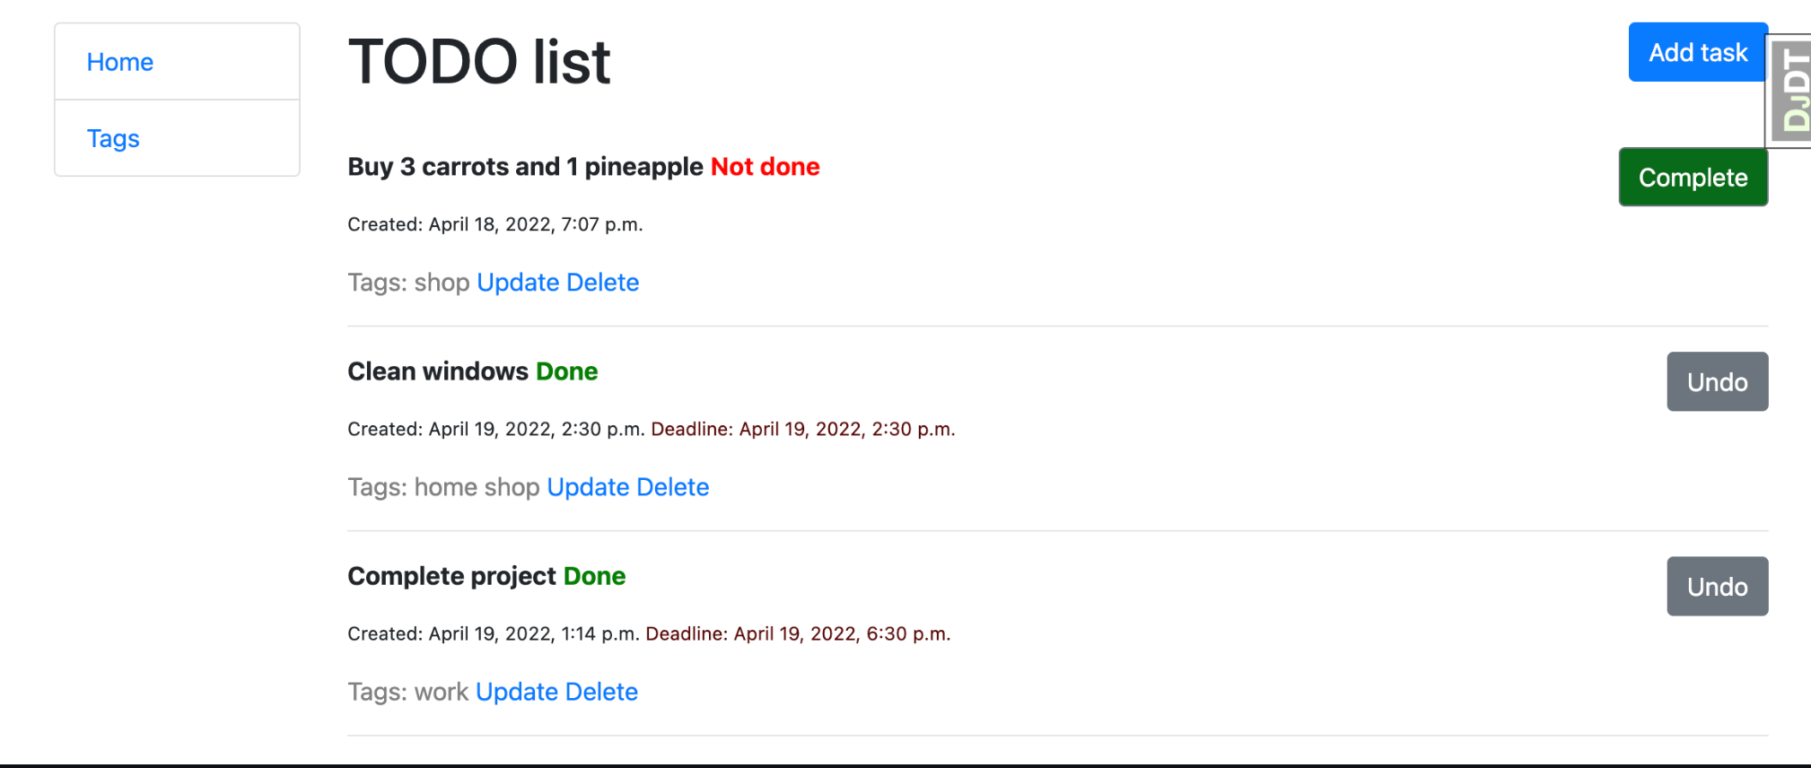Delete the Clean windows task
Viewport: 1811px width, 768px height.
tap(673, 487)
